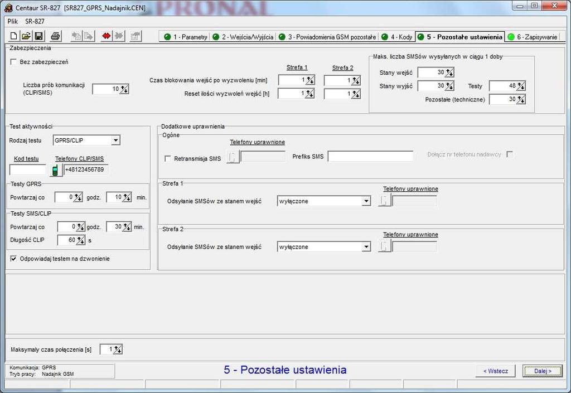Adjust the Maksymalny czas połączenia spinner
This screenshot has height=393, width=571.
(118, 350)
